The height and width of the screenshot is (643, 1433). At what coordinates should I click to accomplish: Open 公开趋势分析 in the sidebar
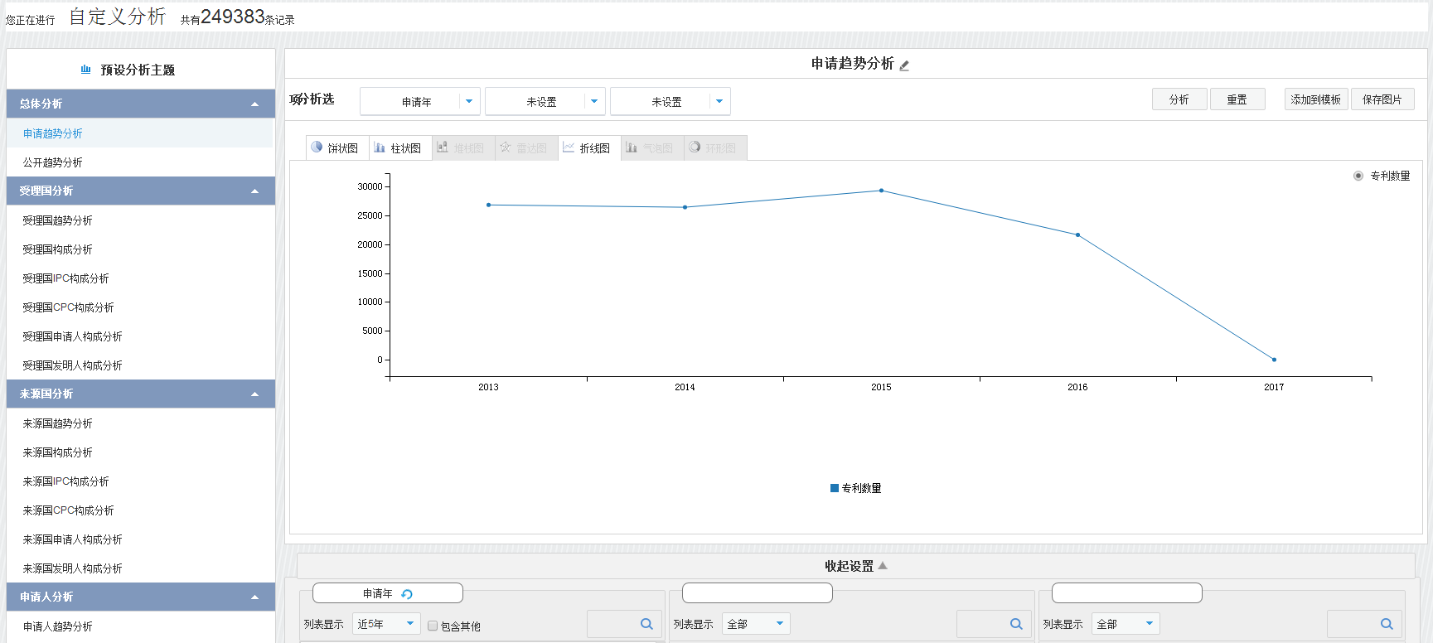[x=53, y=162]
